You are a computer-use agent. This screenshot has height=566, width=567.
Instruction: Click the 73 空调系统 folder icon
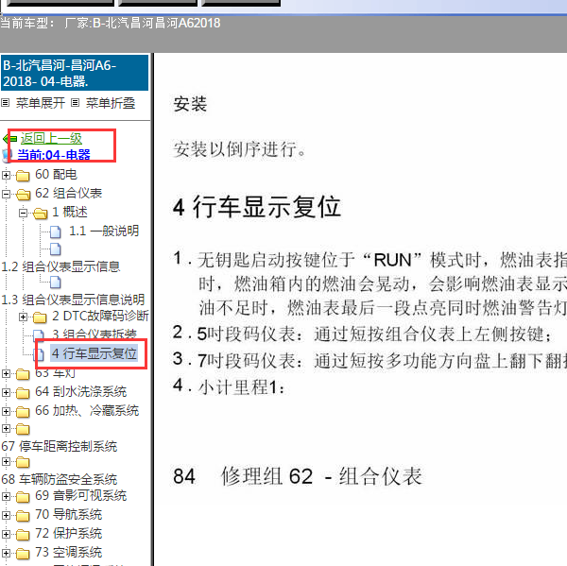coord(23,554)
